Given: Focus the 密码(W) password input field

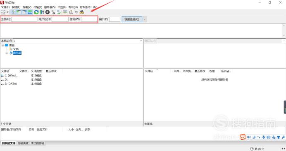Looking at the screenshot, I should 89,19.
